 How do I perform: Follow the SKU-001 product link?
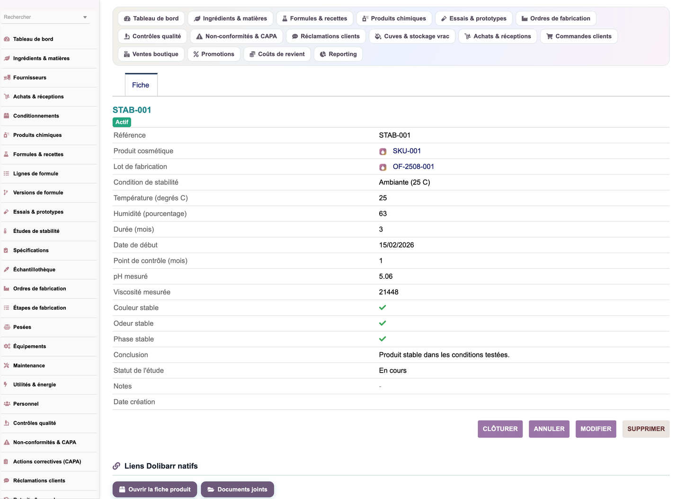tap(407, 151)
